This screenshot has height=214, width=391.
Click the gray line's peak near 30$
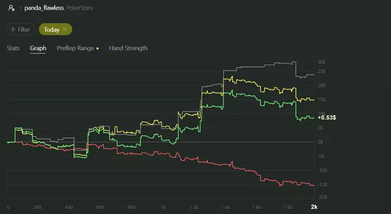(294, 61)
